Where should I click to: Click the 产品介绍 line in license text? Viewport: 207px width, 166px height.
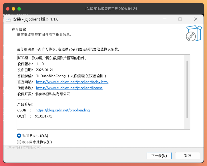click(25, 104)
